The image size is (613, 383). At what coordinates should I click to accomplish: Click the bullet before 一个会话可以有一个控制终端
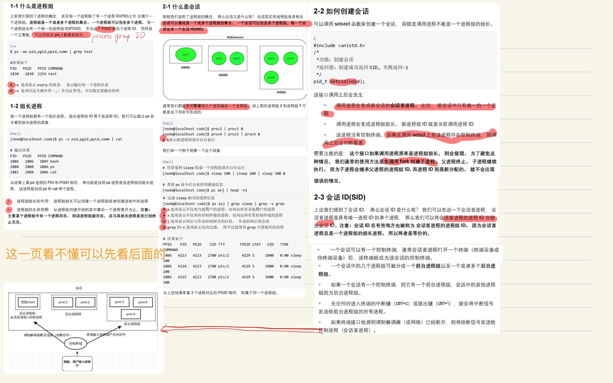pyautogui.click(x=319, y=249)
